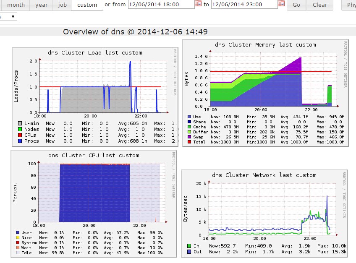The height and width of the screenshot is (263, 356).
Task: Click the purple Swap legend swatch
Action: [189, 136]
